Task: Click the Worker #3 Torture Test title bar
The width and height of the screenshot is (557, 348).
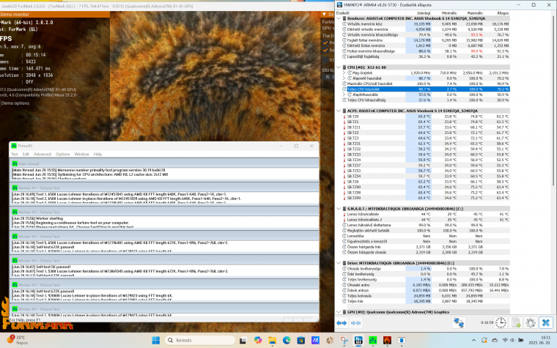Action: [163, 236]
